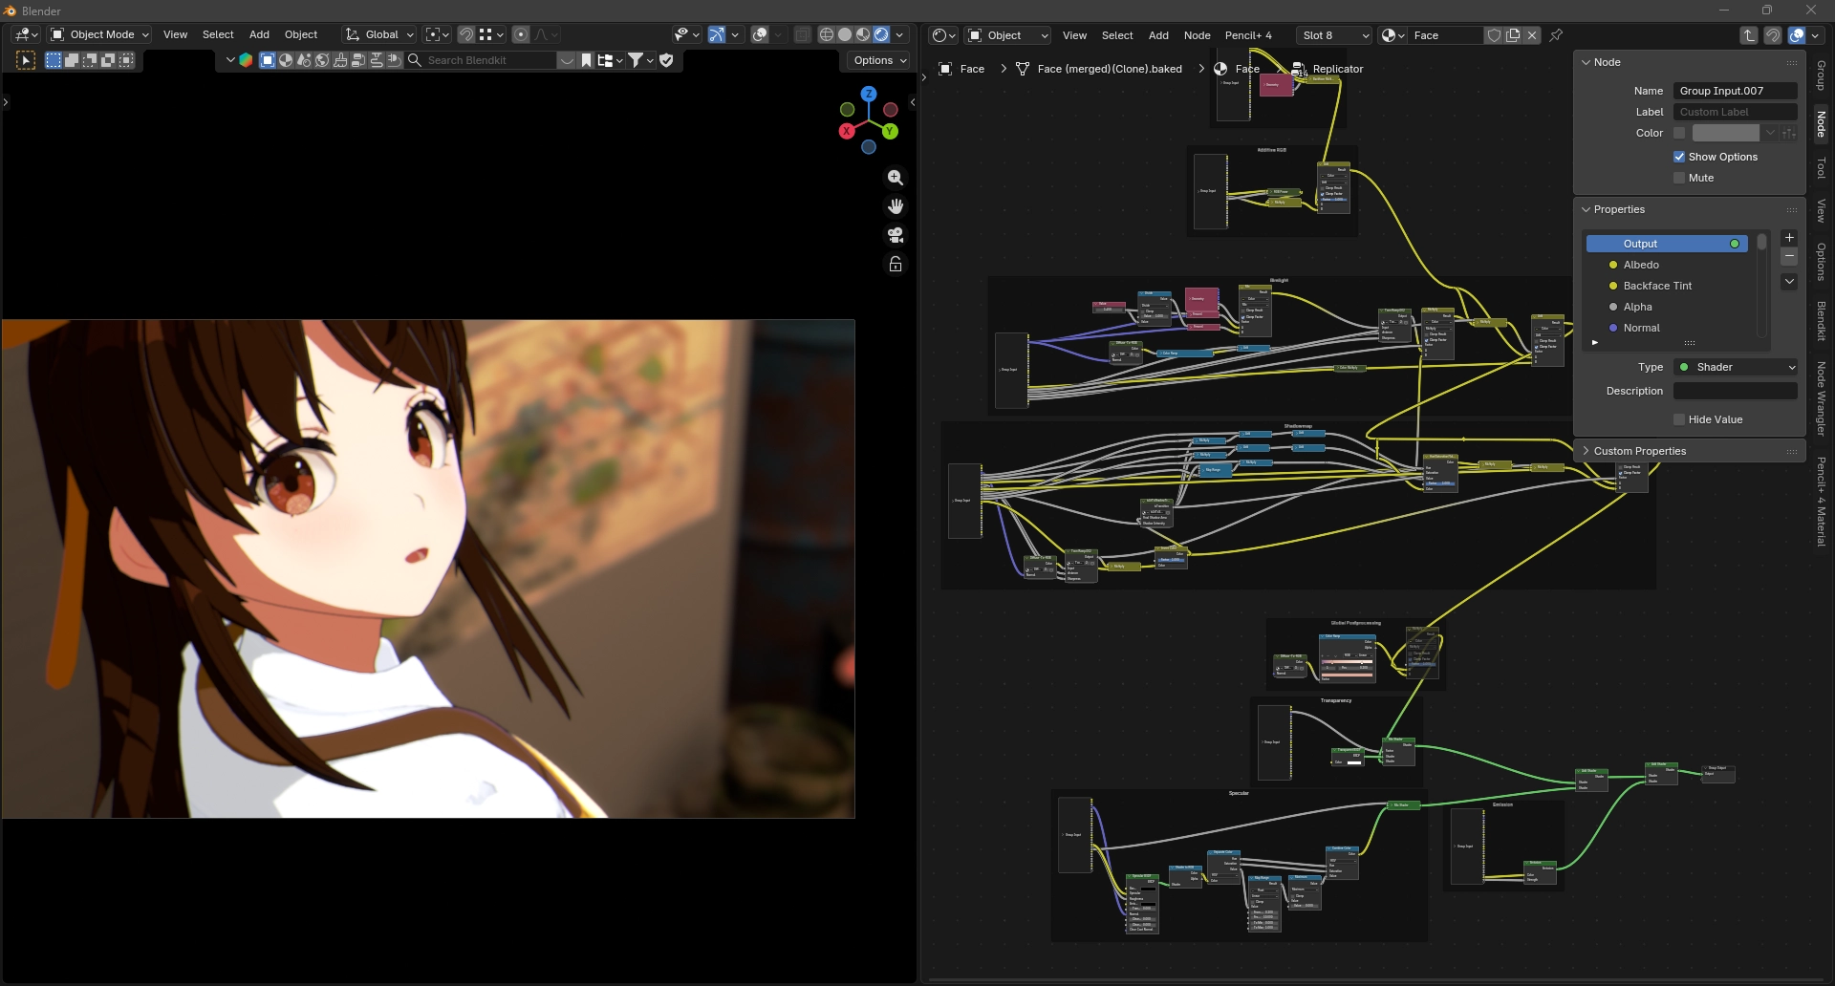
Task: Choose Intersect selection mode icon
Action: pyautogui.click(x=126, y=60)
